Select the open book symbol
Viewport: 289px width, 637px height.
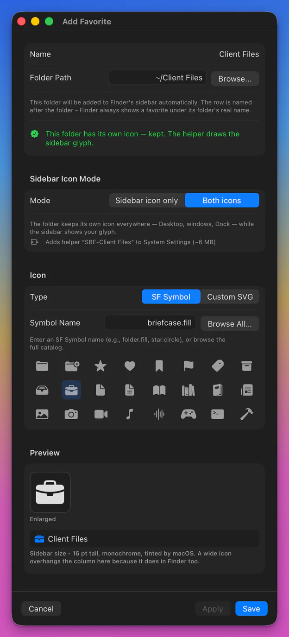(159, 390)
